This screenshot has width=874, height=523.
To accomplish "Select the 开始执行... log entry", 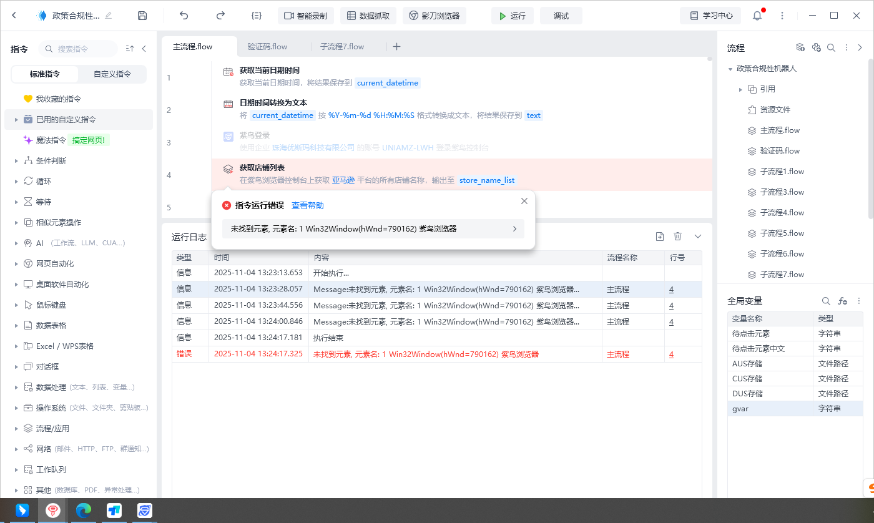I will 437,273.
